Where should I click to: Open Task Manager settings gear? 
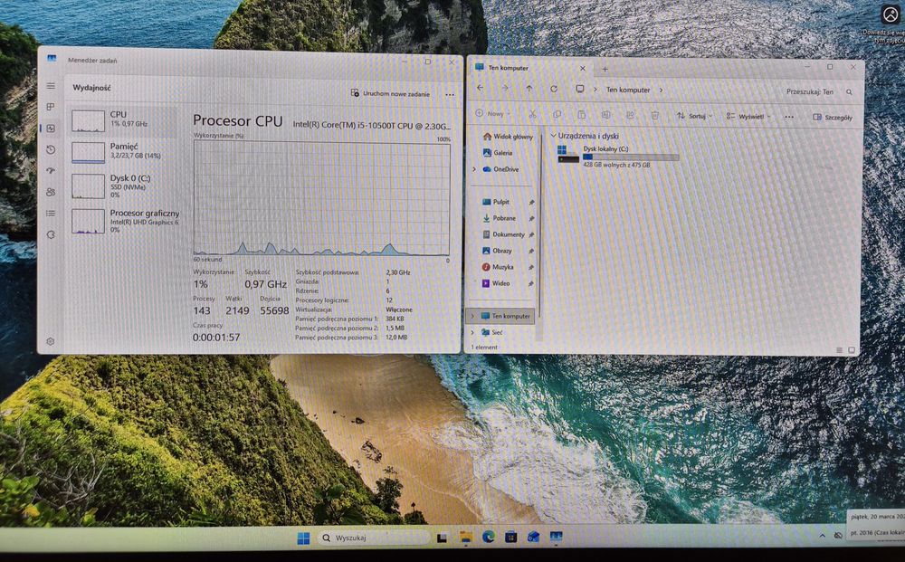[50, 341]
